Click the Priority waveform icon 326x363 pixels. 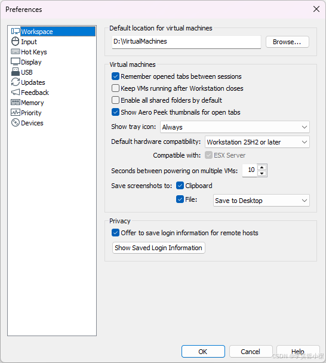tap(16, 112)
